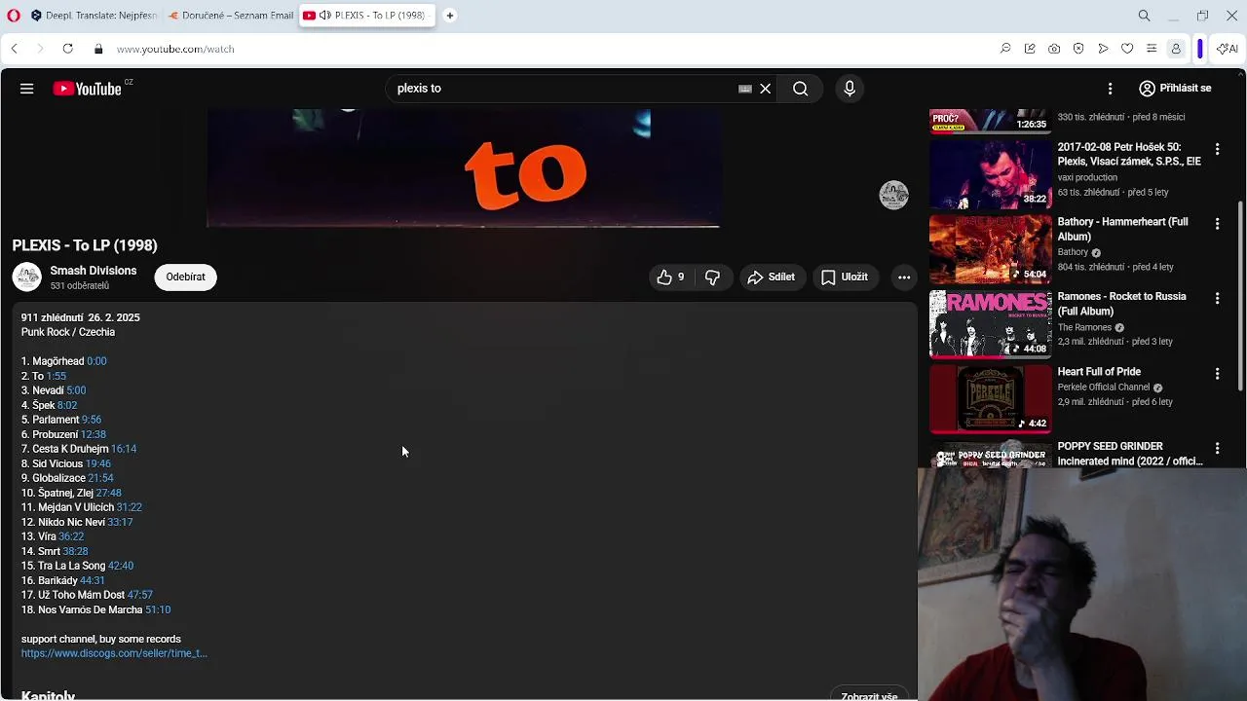
Task: Open a new browser tab
Action: tap(450, 16)
